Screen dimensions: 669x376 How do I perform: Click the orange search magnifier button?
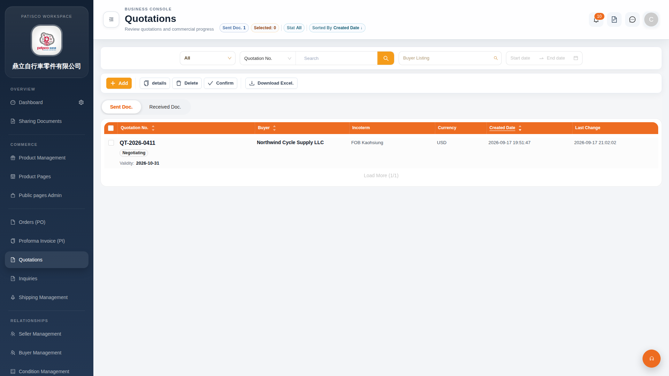coord(386,58)
